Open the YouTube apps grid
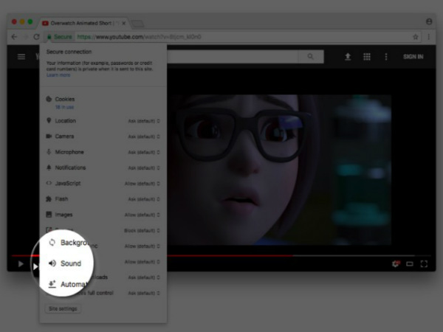This screenshot has height=332, width=443. pos(366,56)
